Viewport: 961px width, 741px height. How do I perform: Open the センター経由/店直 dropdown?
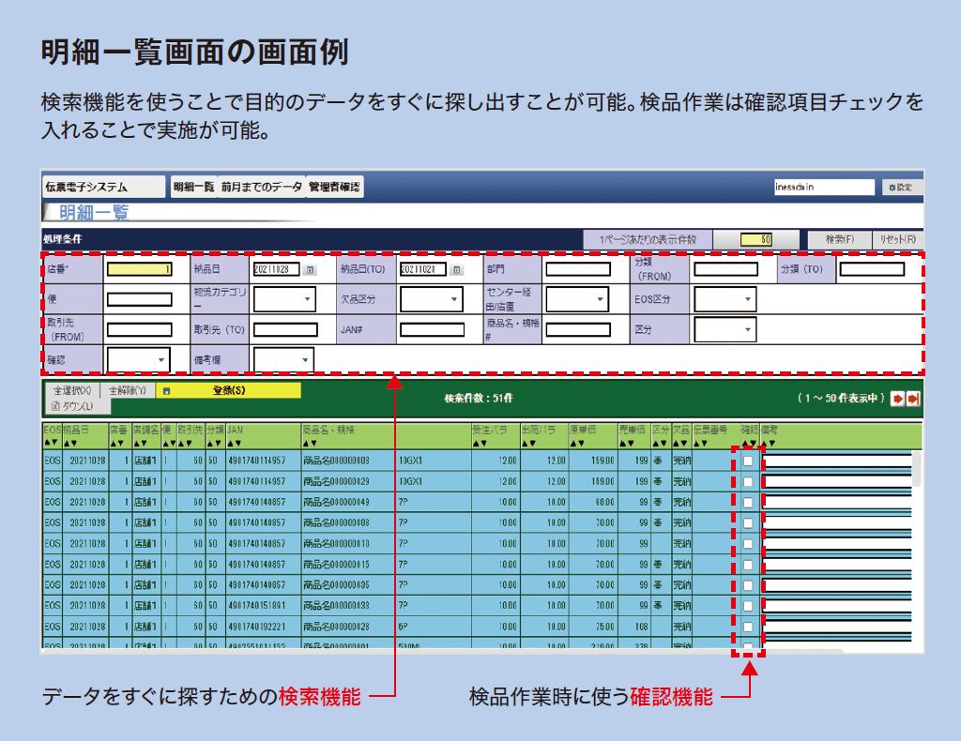coord(577,299)
